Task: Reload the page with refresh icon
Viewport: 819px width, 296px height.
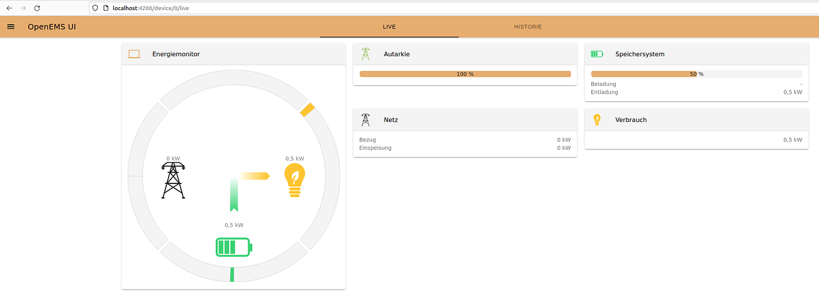Action: [x=37, y=8]
